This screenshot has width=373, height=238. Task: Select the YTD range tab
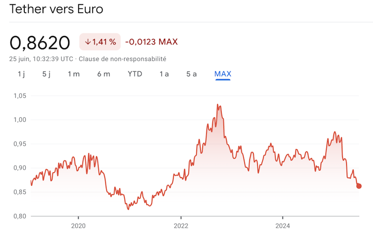[x=135, y=74]
